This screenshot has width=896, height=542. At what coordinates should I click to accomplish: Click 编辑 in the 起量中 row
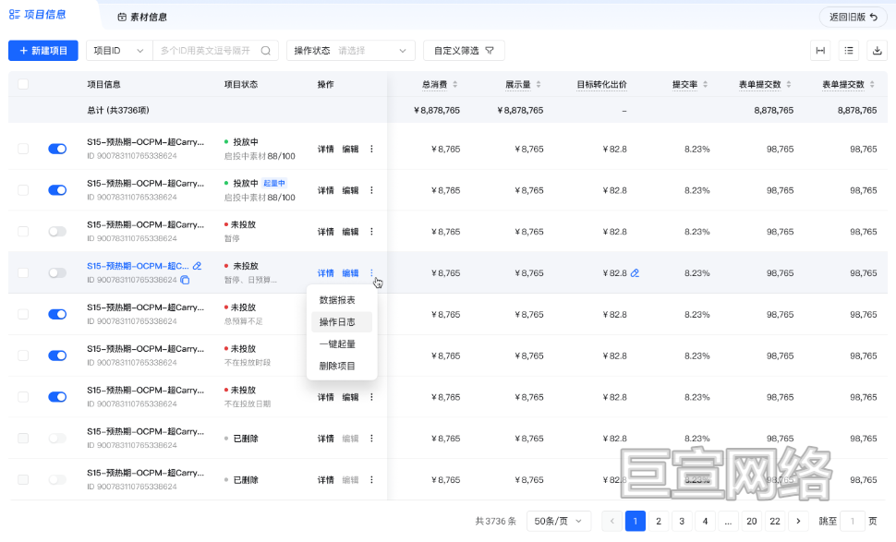click(350, 190)
